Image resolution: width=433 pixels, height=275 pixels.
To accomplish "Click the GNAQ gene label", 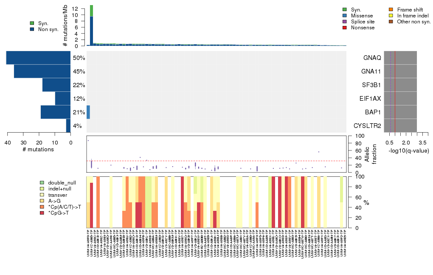I will pos(372,58).
